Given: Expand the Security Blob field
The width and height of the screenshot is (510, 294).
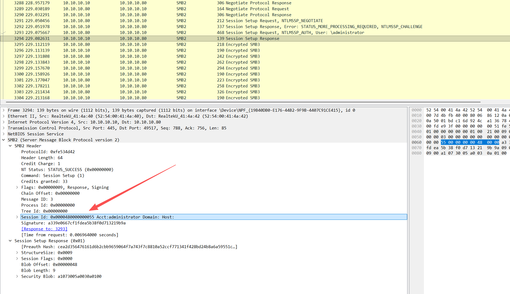Looking at the screenshot, I should click(x=17, y=276).
